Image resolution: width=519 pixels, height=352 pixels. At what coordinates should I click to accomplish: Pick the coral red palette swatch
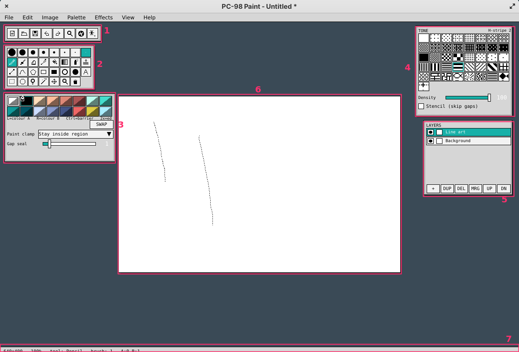pos(80,112)
